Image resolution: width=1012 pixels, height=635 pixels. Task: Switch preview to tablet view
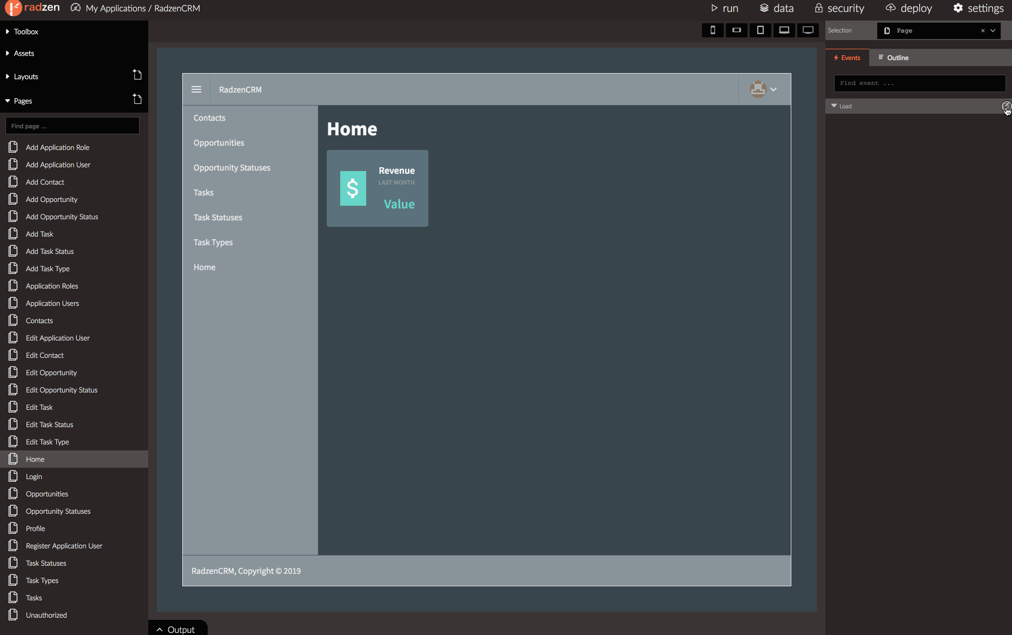point(760,30)
